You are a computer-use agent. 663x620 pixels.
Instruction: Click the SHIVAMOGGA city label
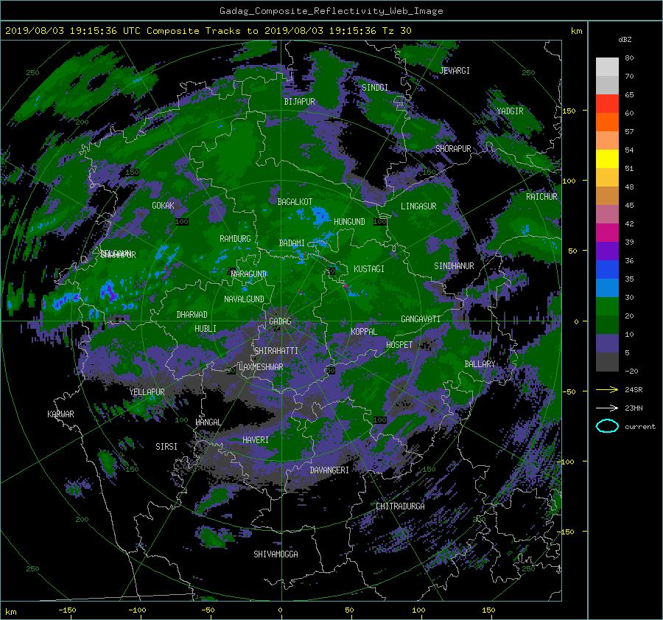276,554
